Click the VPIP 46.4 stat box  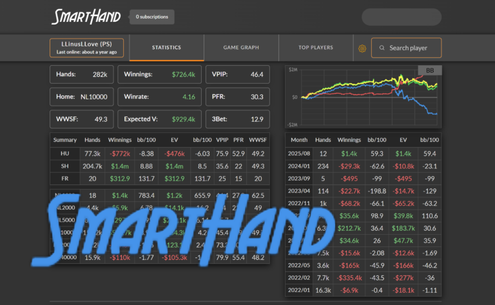pos(238,75)
